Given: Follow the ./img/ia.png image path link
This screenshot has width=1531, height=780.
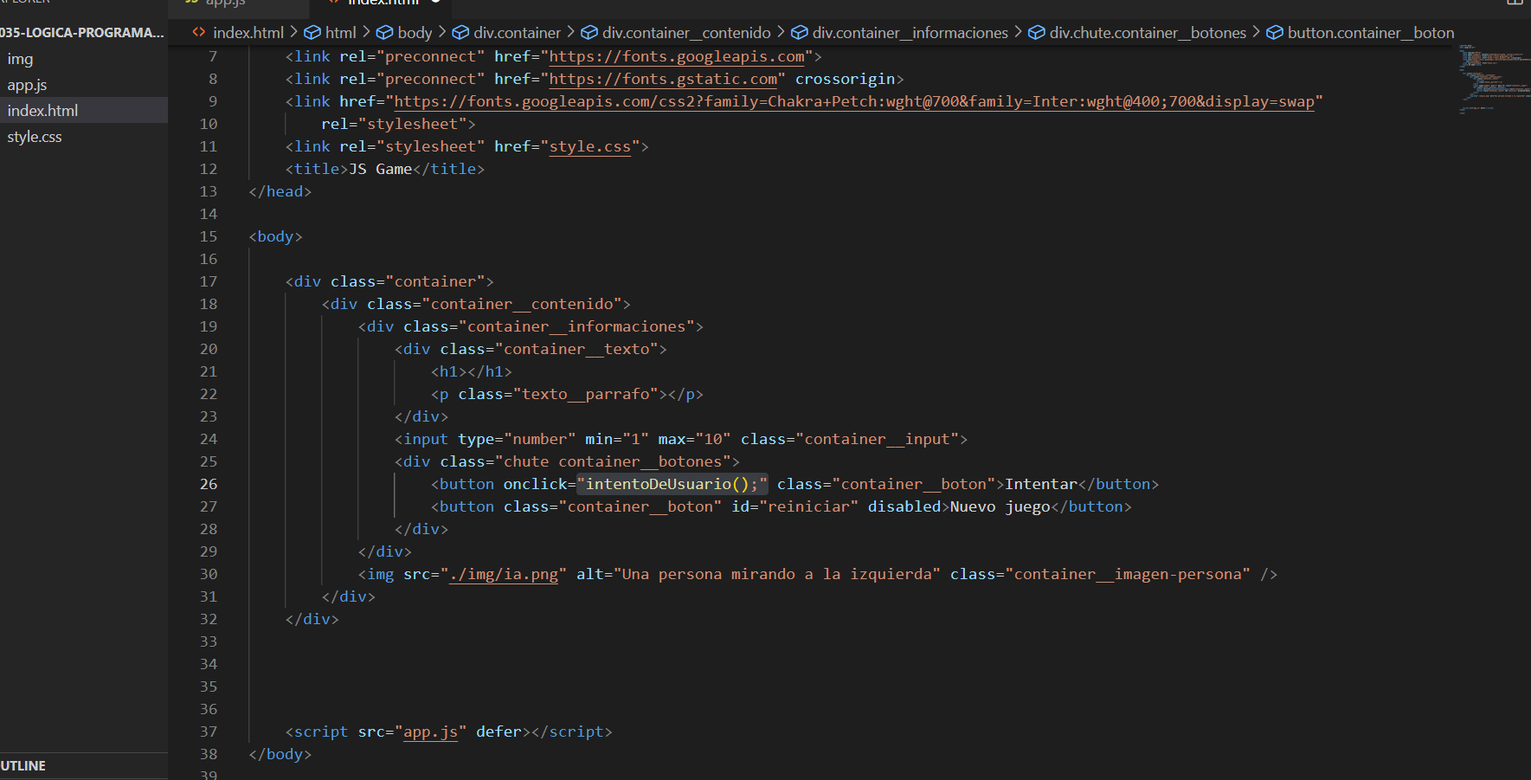Looking at the screenshot, I should [x=504, y=574].
